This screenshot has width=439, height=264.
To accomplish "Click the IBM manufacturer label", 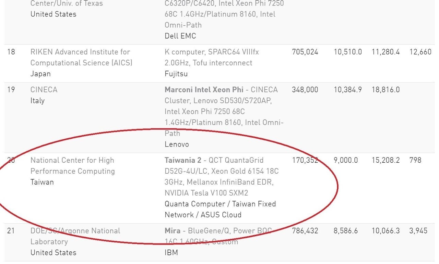I will (x=171, y=253).
